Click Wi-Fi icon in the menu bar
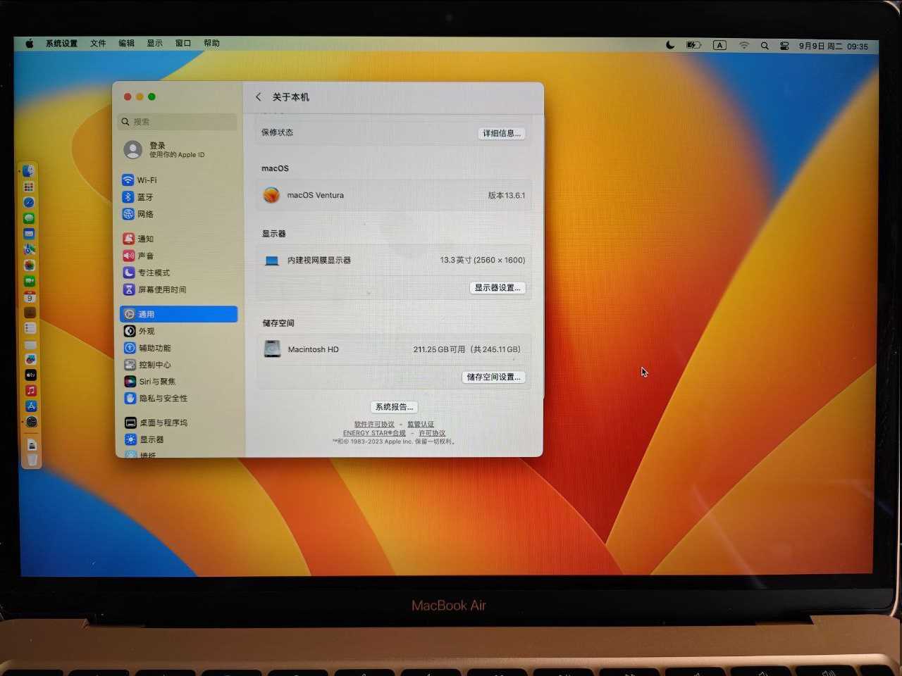This screenshot has width=902, height=676. pyautogui.click(x=743, y=45)
